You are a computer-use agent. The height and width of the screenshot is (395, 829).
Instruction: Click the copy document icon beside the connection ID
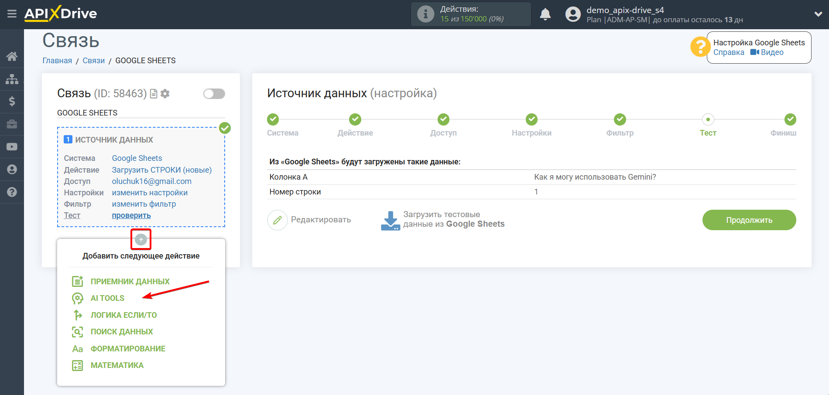(154, 94)
